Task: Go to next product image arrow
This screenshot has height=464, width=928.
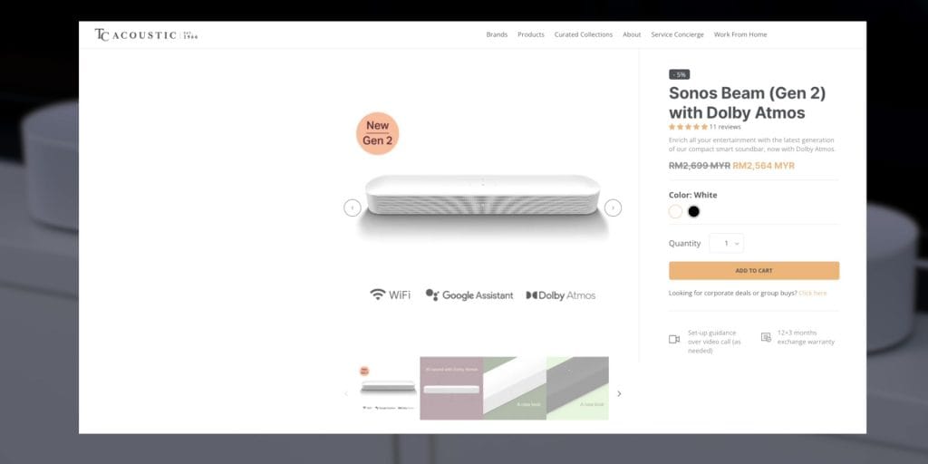Action: point(613,208)
